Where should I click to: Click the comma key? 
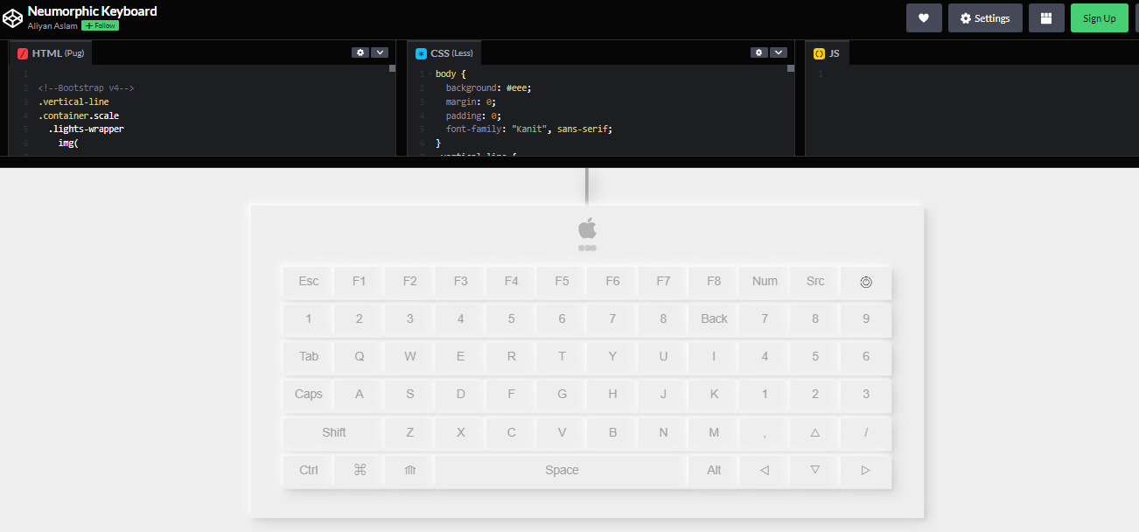coord(765,432)
